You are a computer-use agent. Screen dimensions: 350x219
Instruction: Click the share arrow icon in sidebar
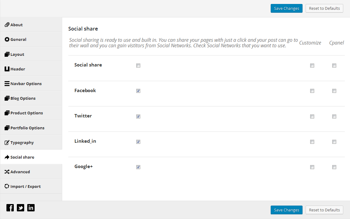pyautogui.click(x=7, y=157)
